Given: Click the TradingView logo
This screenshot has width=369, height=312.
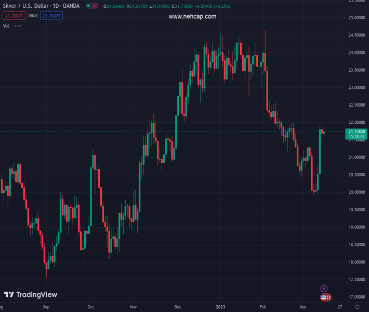Looking at the screenshot, I should tap(30, 295).
